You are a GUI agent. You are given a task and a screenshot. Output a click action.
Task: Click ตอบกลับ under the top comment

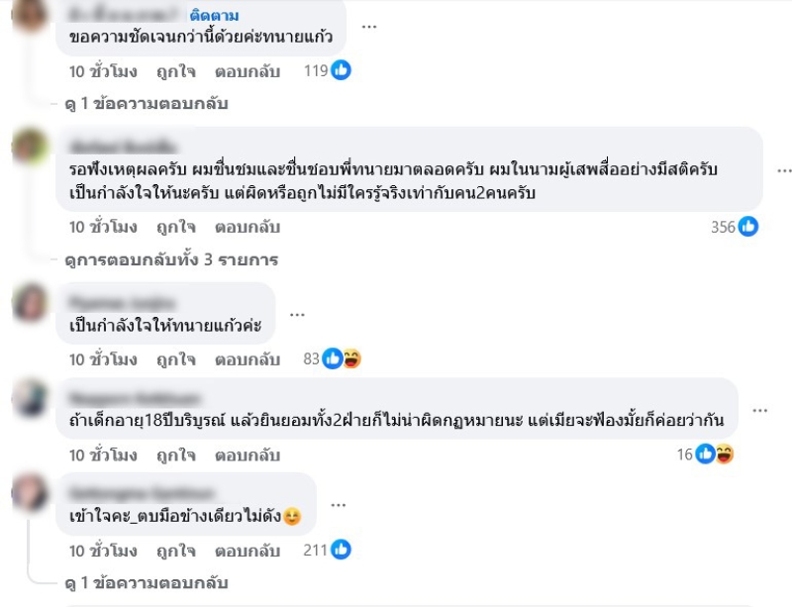click(247, 71)
